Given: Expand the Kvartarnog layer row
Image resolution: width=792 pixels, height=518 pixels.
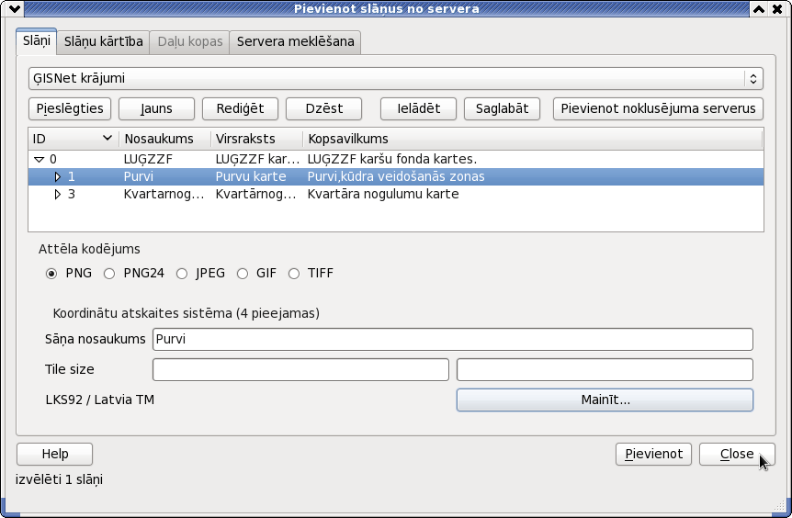Looking at the screenshot, I should (x=58, y=195).
